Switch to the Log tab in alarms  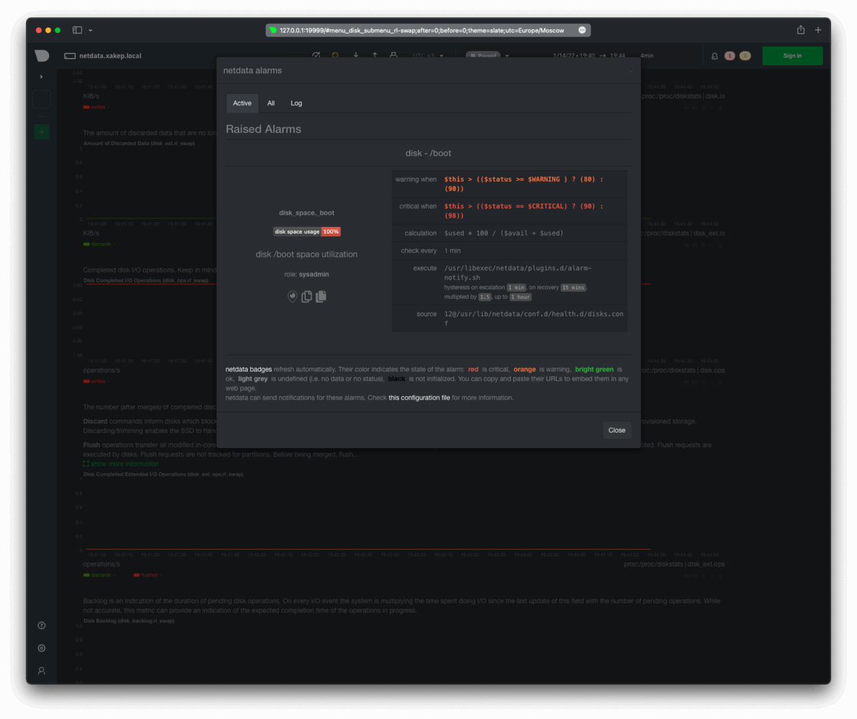click(x=296, y=103)
